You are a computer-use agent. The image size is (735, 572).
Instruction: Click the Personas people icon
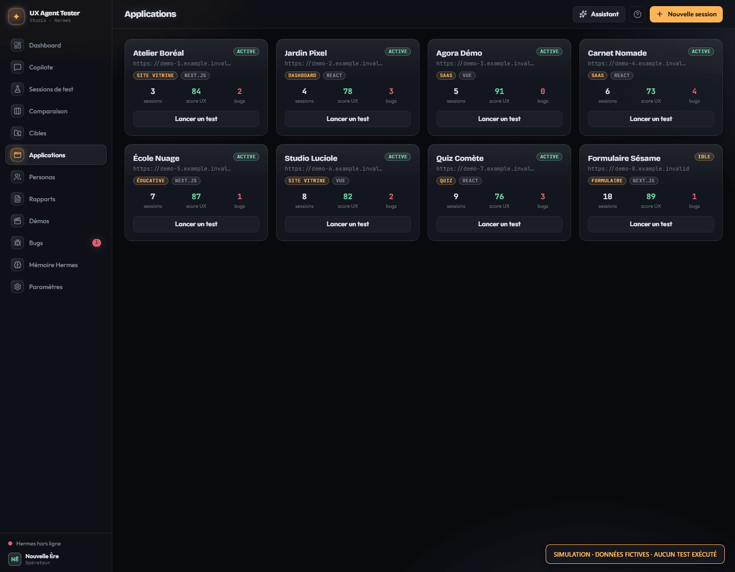17,177
